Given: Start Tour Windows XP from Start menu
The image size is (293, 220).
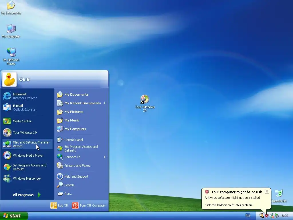Looking at the screenshot, I should [x=27, y=133].
